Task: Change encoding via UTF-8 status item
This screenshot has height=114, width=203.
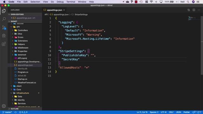Action: 164,112
